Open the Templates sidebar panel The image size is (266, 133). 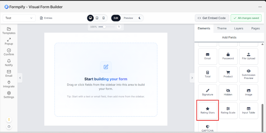click(x=9, y=31)
